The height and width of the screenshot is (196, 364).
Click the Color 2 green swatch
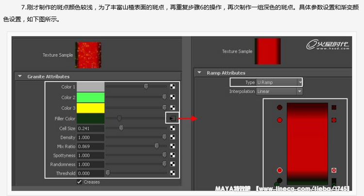(91, 98)
